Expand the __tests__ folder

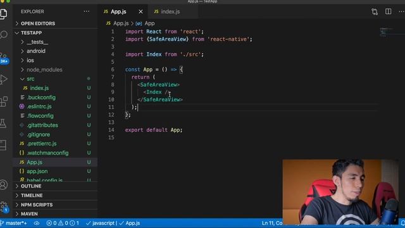pos(55,42)
